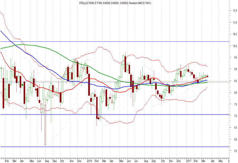This screenshot has height=163, width=238.
Task: Click the 7.5 price axis label
Action: point(235,104)
